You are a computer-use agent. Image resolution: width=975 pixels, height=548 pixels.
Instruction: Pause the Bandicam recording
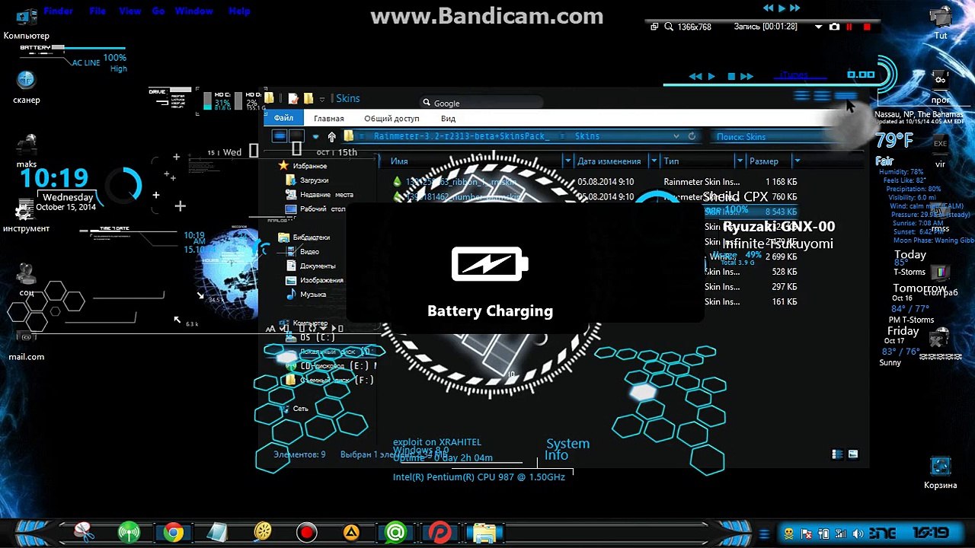[849, 27]
